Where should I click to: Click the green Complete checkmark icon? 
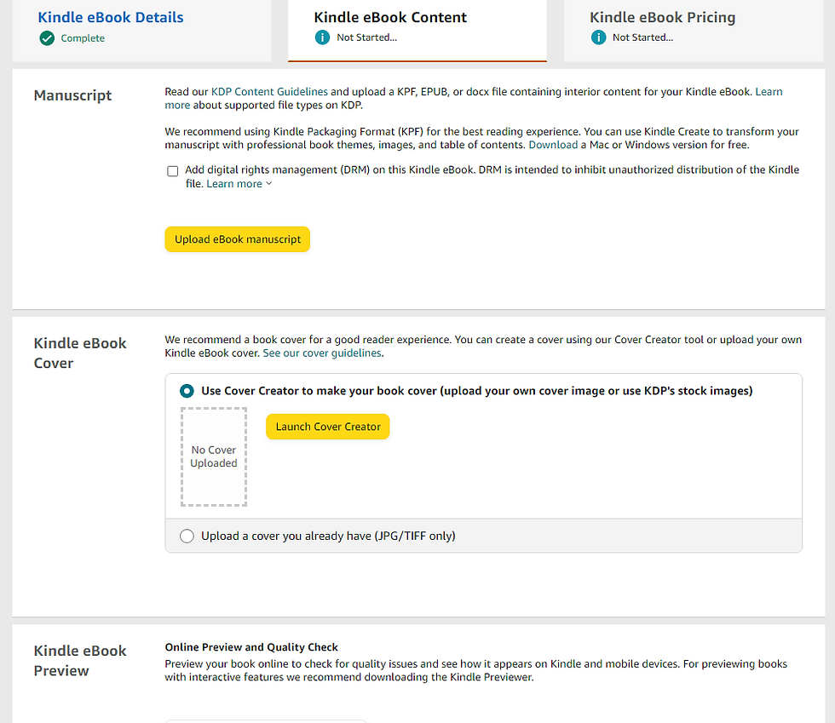[x=47, y=38]
